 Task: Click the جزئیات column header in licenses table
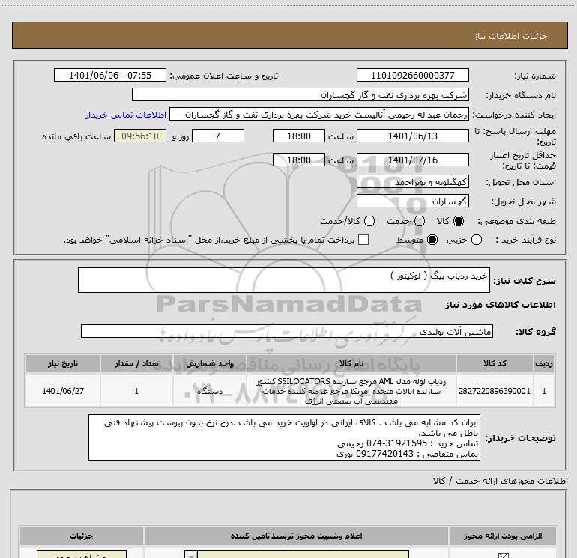[82, 536]
